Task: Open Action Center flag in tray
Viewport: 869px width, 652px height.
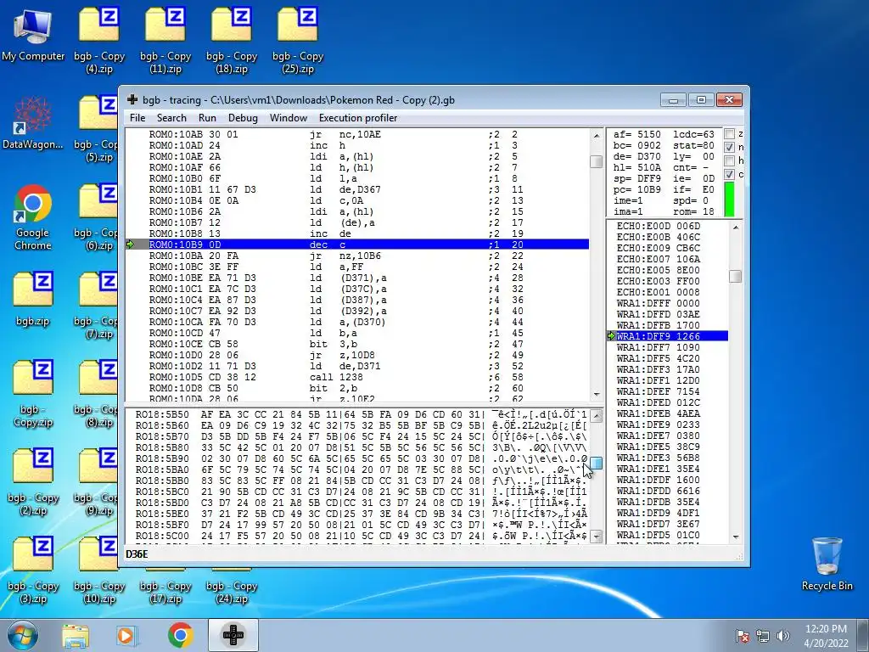Action: 743,636
